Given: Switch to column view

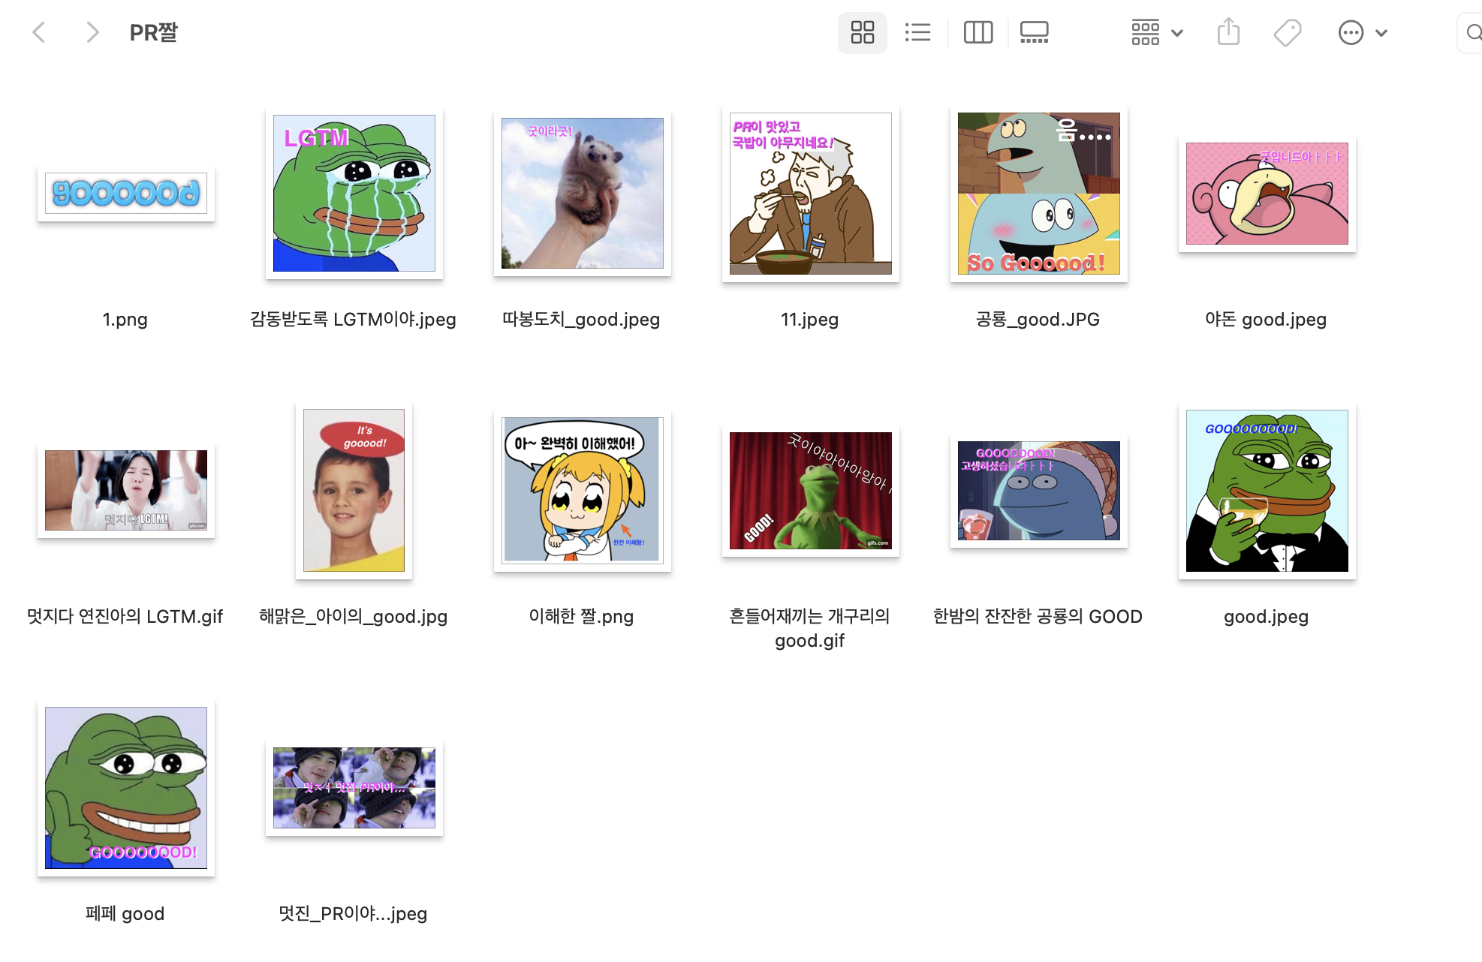Looking at the screenshot, I should click(x=977, y=32).
